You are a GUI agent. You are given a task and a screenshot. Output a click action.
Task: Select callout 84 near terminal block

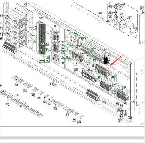46,33
